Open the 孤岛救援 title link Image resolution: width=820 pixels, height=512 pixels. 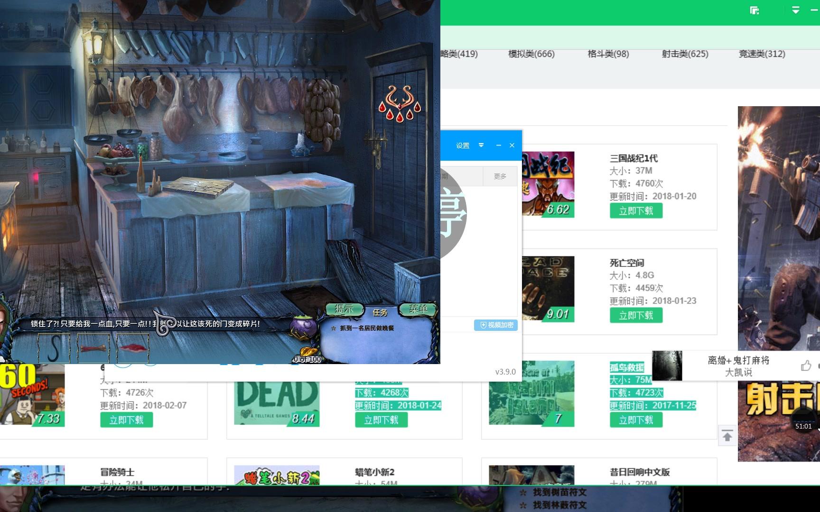(627, 367)
